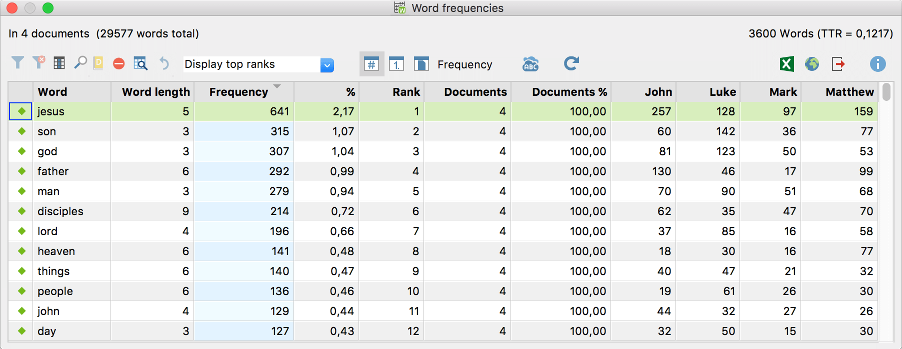Image resolution: width=902 pixels, height=349 pixels.
Task: Toggle the hash count display button
Action: pyautogui.click(x=371, y=64)
